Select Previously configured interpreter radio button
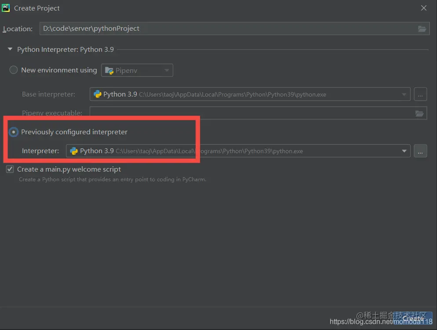 click(13, 132)
